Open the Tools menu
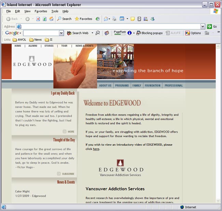 coord(55,11)
